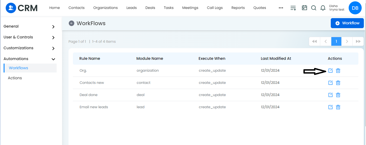Edit the Org. workflow rule
Viewport: 366px width, 145px height.
click(330, 71)
